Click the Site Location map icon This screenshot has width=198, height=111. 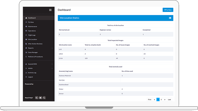coord(26,39)
